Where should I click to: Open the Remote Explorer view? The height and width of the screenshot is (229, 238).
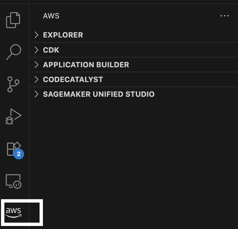13,181
